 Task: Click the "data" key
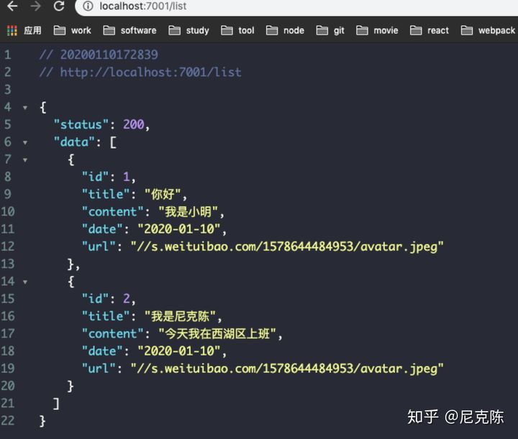click(74, 142)
